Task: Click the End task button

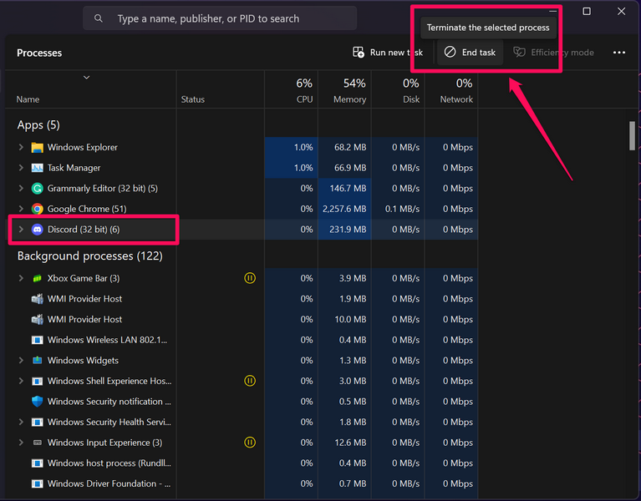Action: [470, 53]
